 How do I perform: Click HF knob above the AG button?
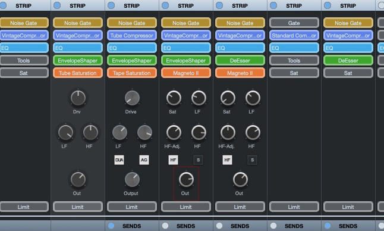[144, 133]
